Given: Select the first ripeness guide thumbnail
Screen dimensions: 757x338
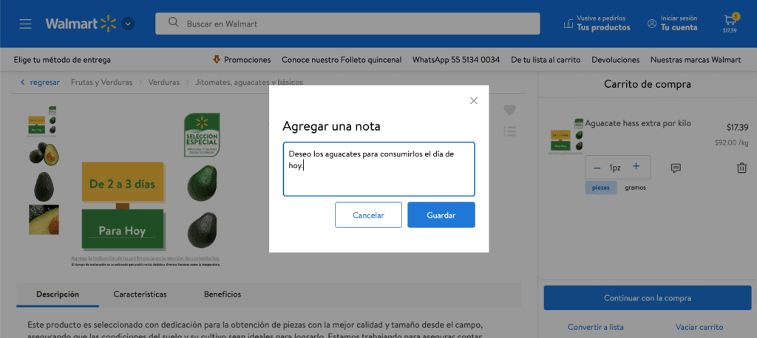Looking at the screenshot, I should click(43, 121).
